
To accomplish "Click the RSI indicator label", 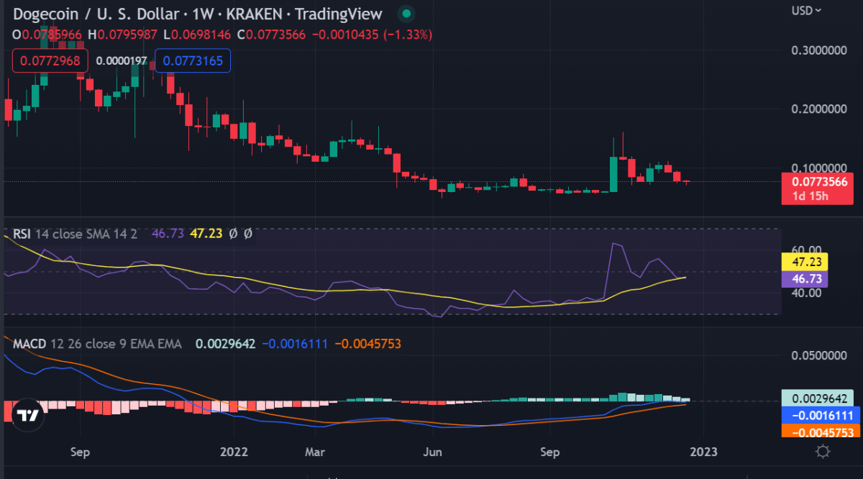I will pyautogui.click(x=21, y=233).
